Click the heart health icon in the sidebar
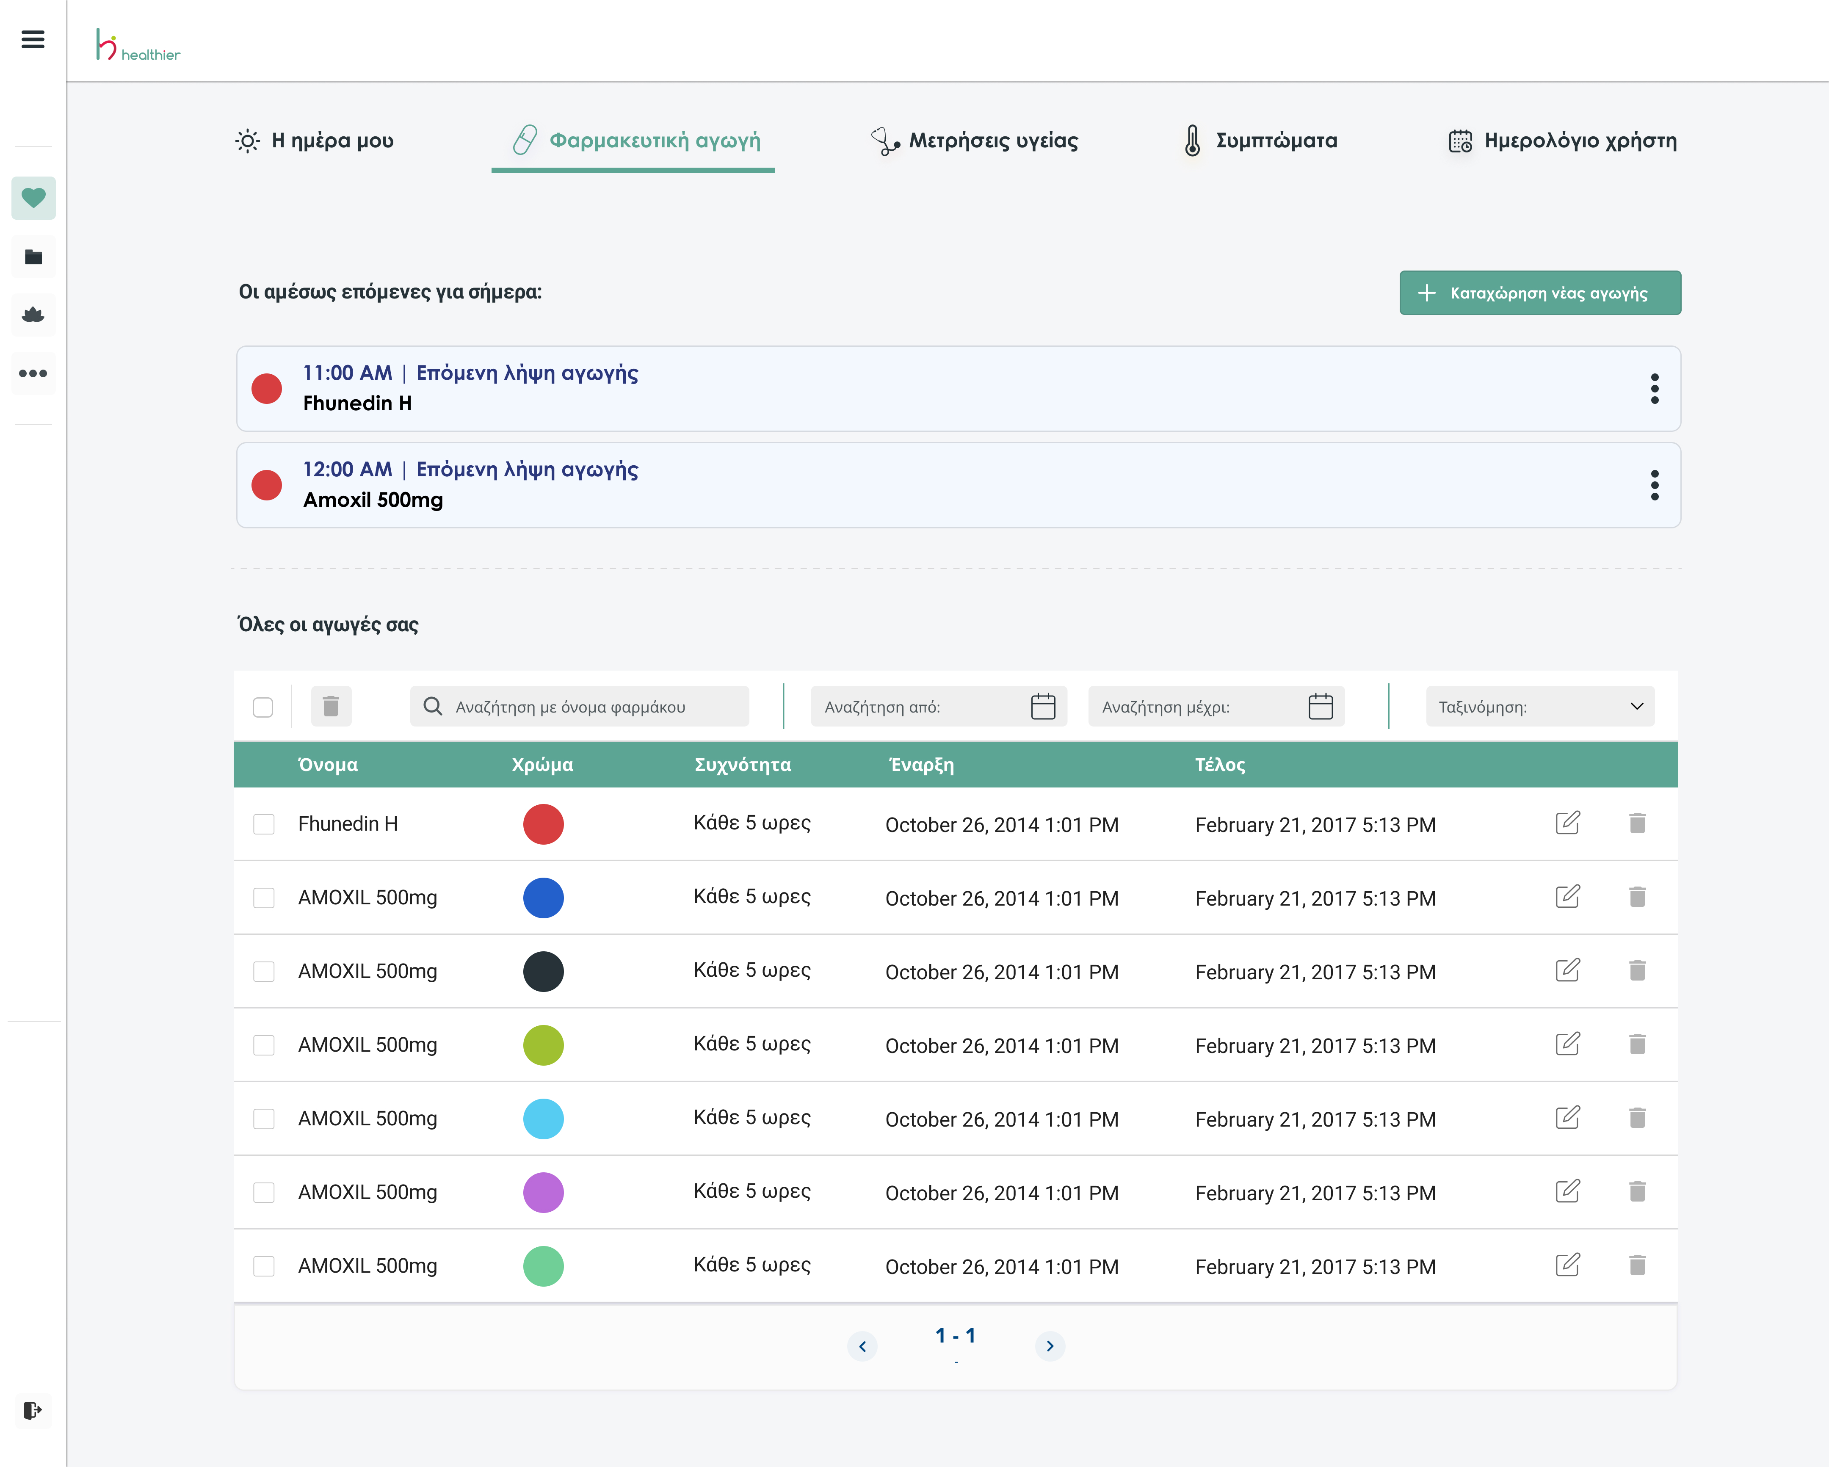The height and width of the screenshot is (1467, 1829). pos(33,198)
